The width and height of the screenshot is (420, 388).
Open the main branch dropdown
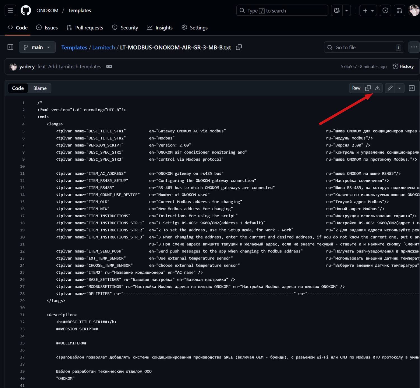click(37, 47)
